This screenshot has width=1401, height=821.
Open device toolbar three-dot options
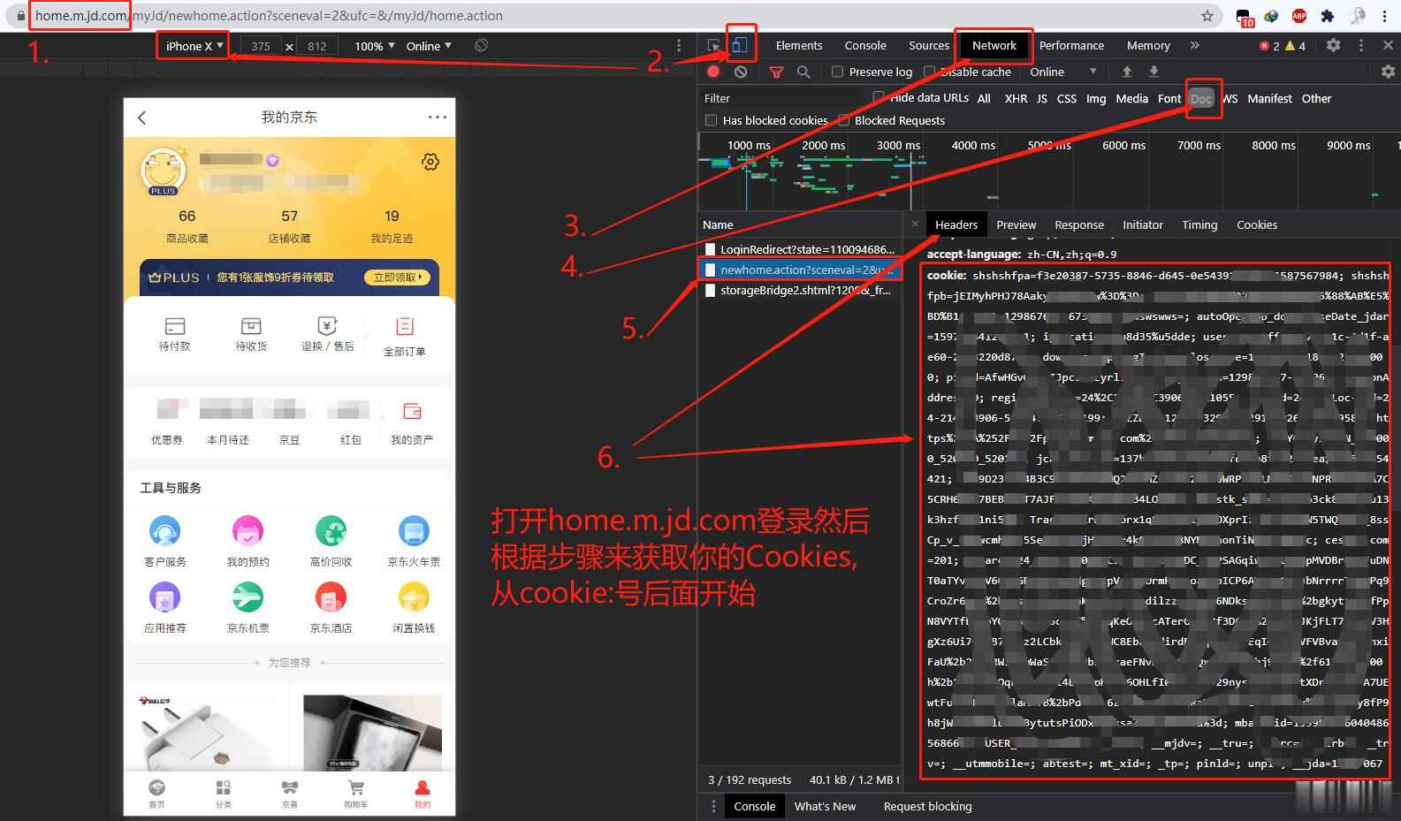click(x=679, y=45)
